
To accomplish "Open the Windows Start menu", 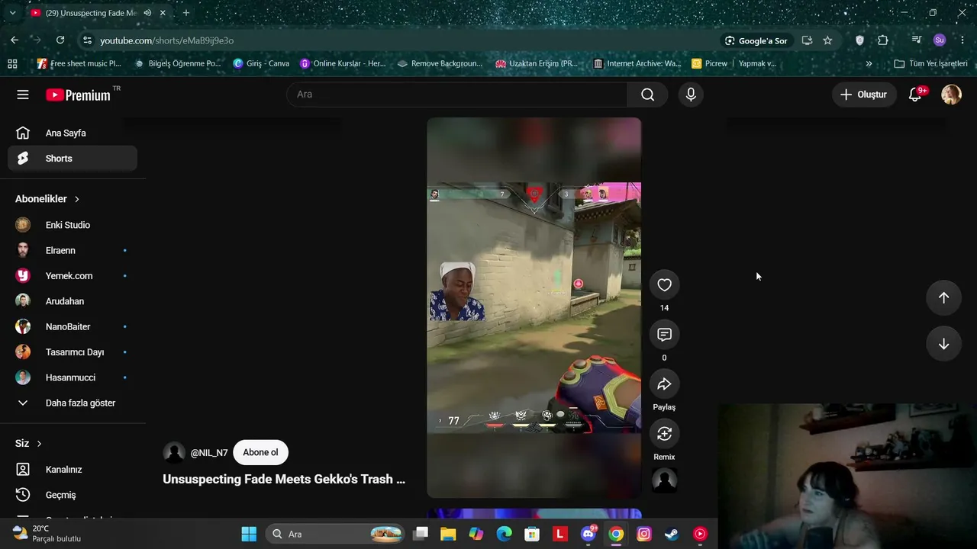I will point(249,534).
